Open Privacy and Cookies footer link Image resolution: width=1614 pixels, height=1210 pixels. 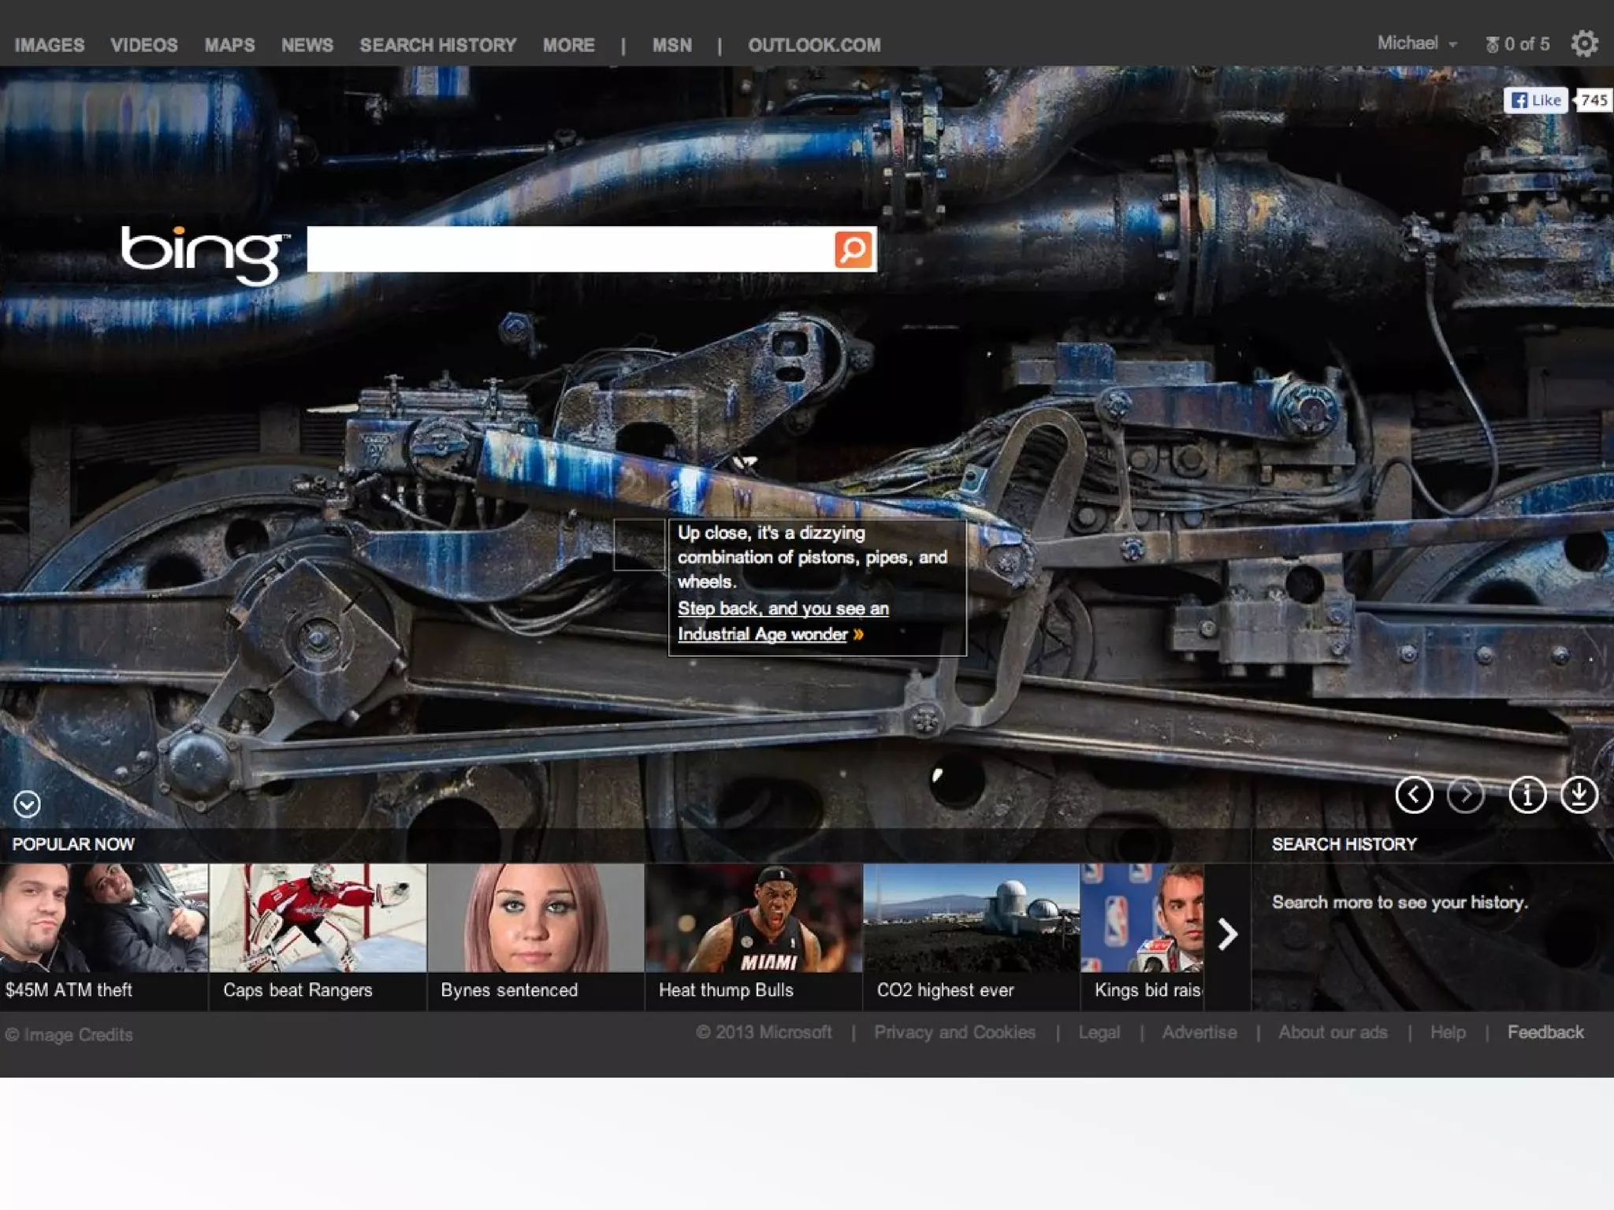click(954, 1033)
